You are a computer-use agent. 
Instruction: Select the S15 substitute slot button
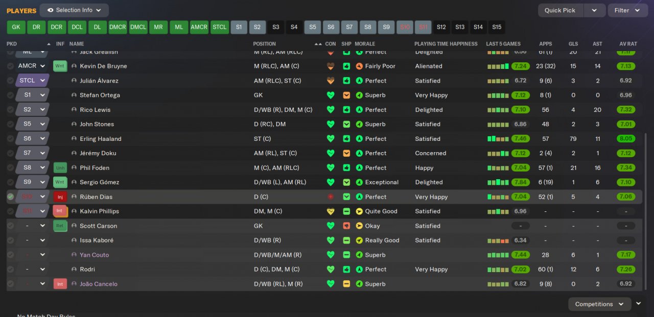click(x=497, y=27)
